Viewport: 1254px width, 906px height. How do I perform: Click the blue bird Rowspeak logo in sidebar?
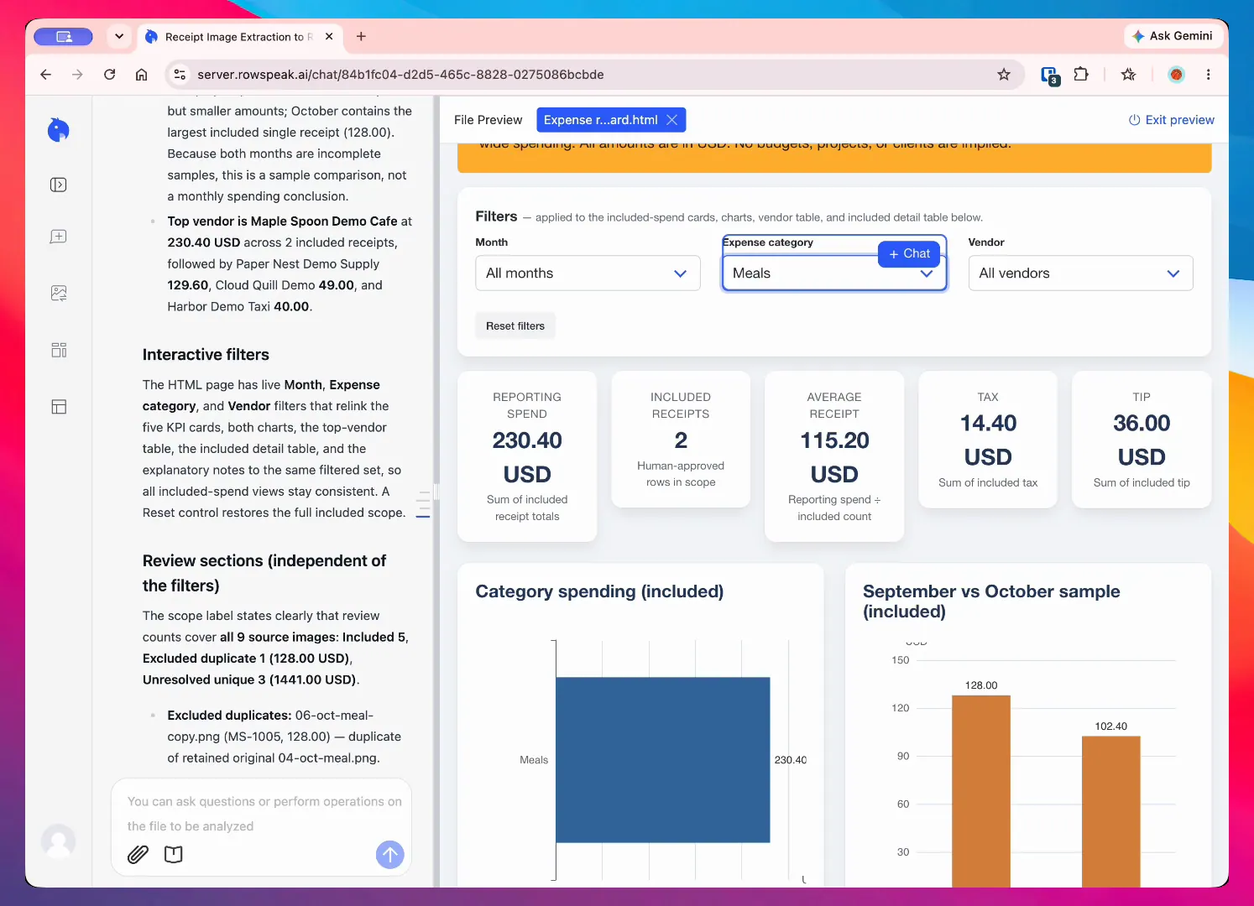point(59,130)
